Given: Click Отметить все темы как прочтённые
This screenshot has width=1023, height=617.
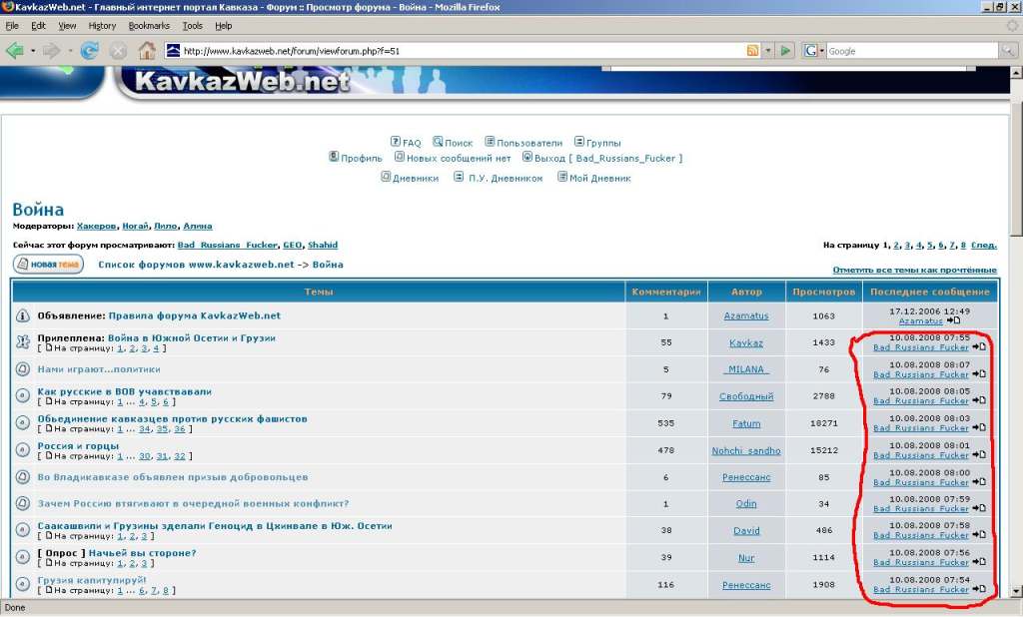Looking at the screenshot, I should coord(914,270).
